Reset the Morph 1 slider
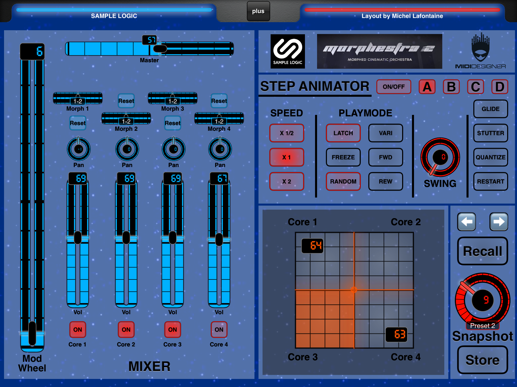 (77, 123)
